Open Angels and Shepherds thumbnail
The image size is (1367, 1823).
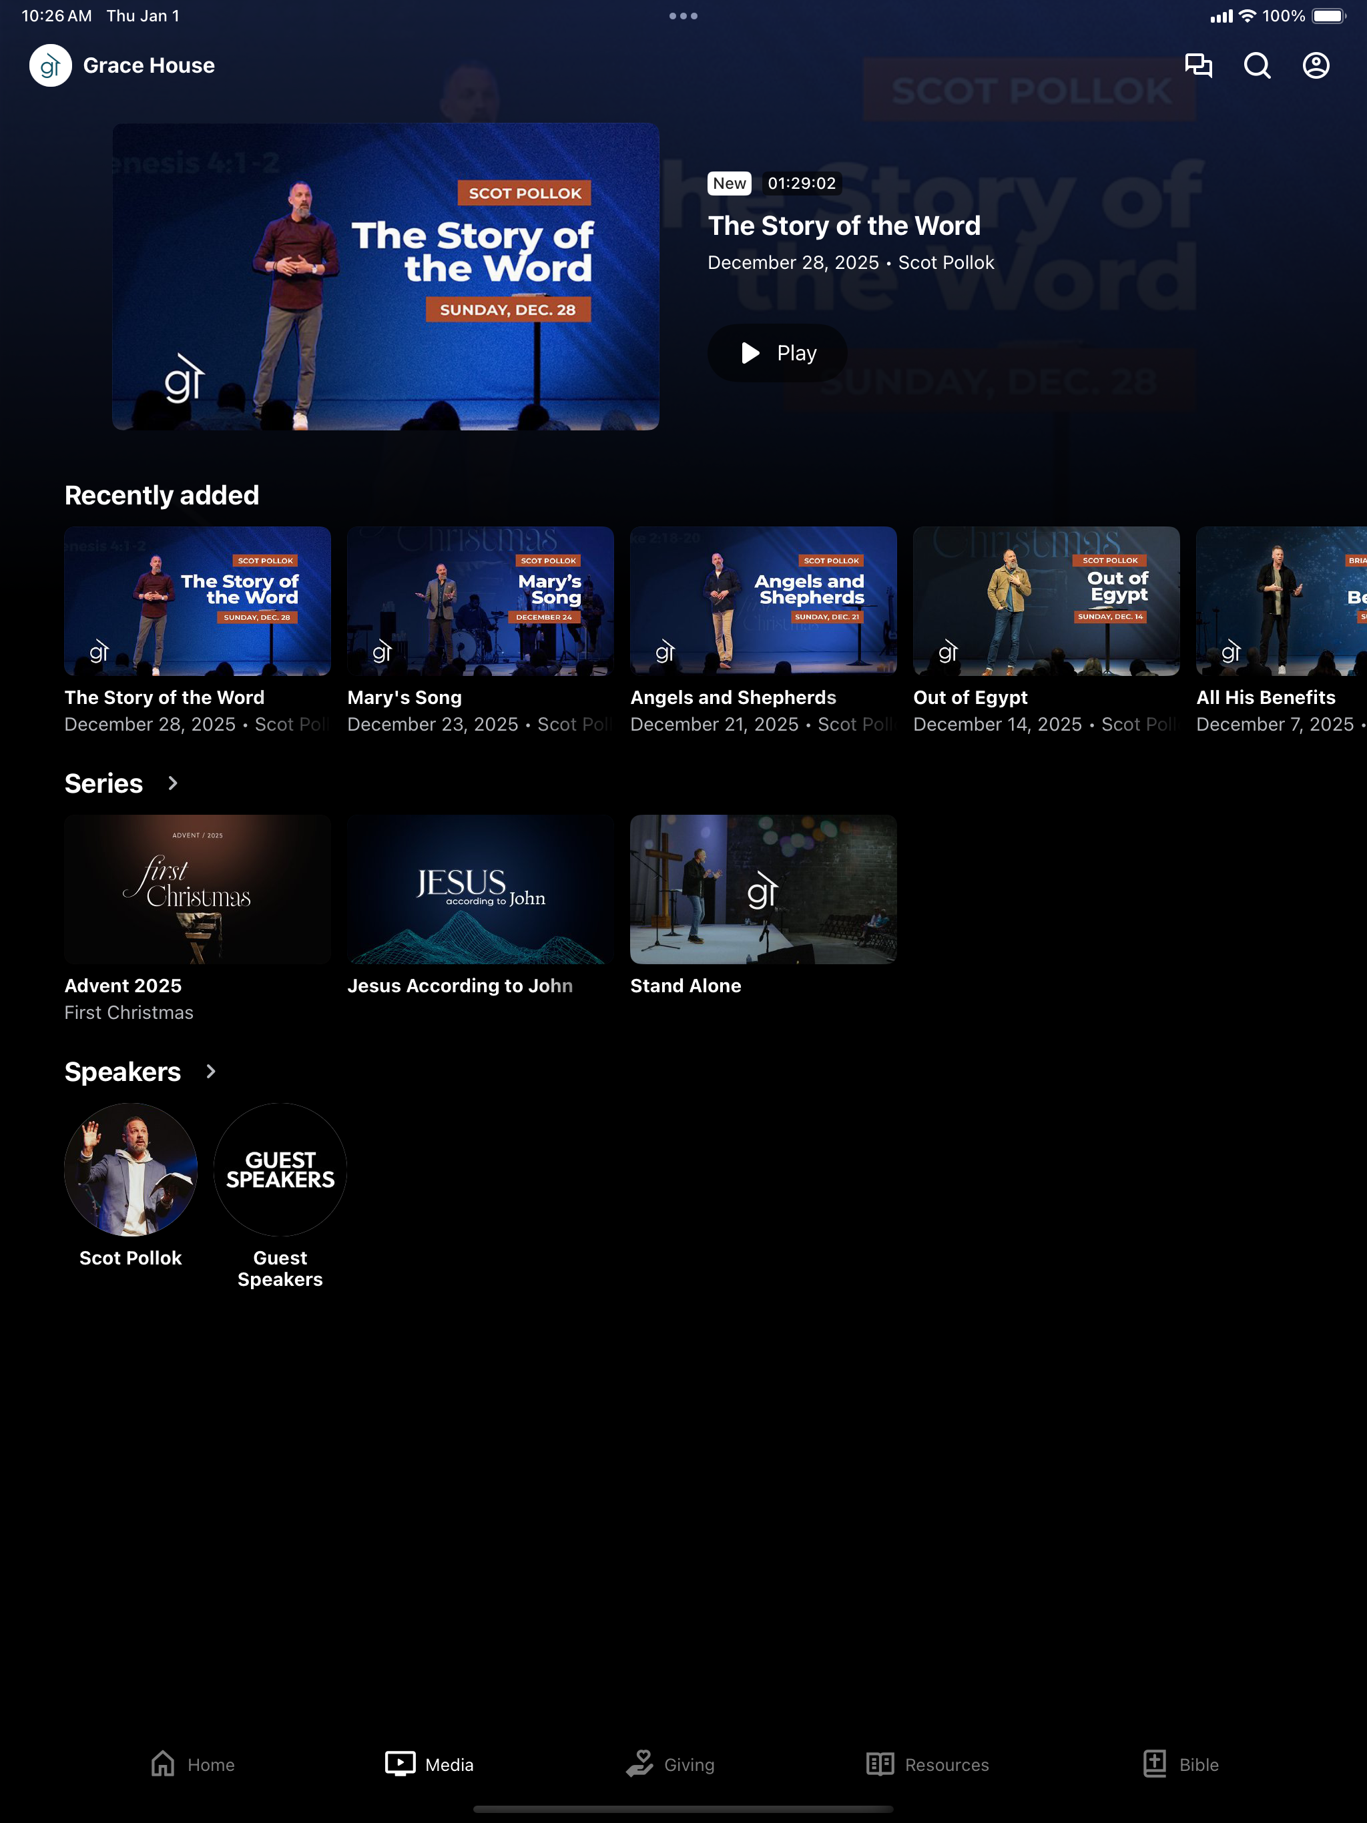(x=764, y=601)
